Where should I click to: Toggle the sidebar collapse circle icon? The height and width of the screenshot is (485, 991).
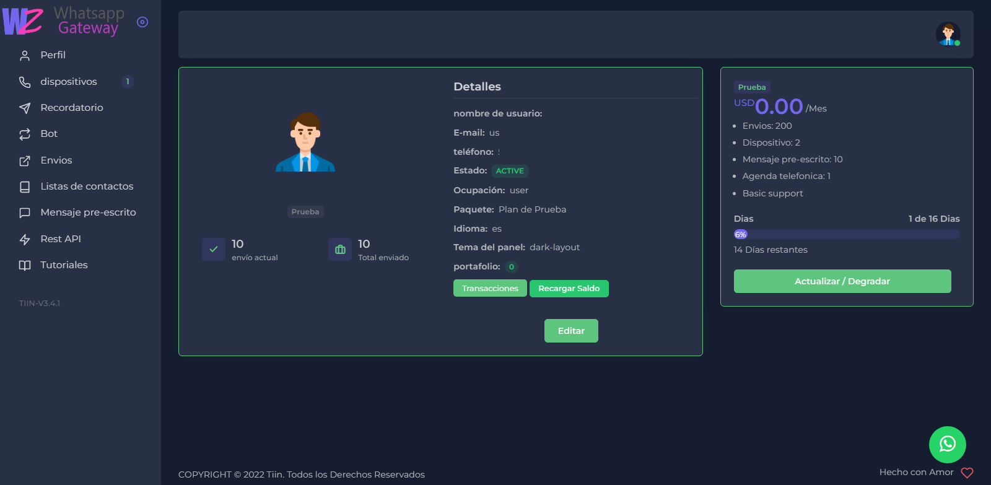[142, 22]
